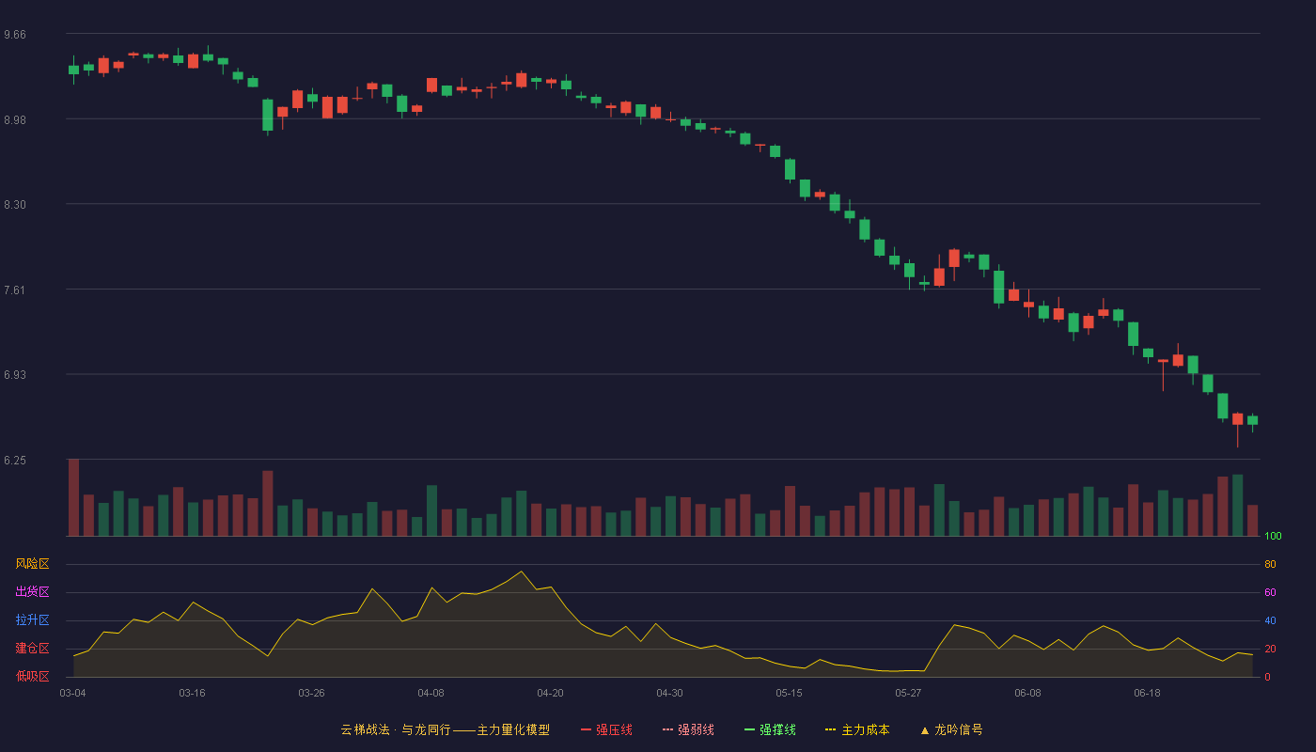
Task: Select the 拉升区 zone label
Action: [x=33, y=620]
